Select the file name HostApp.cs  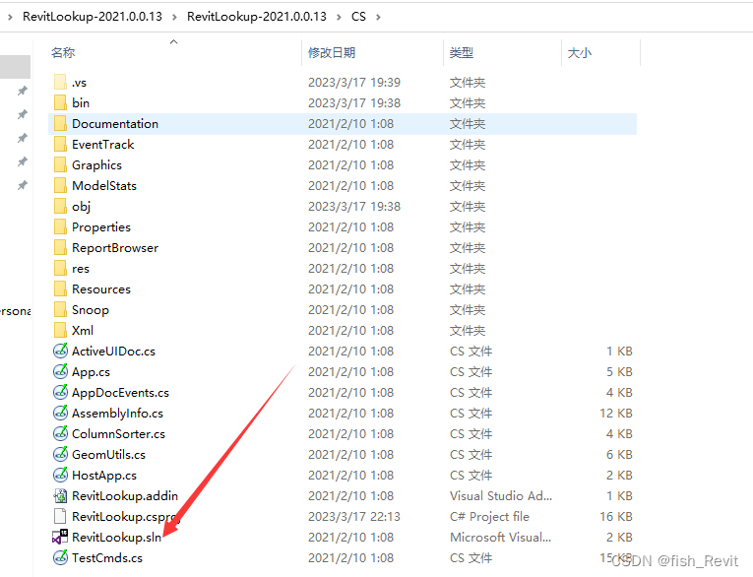[x=104, y=476]
